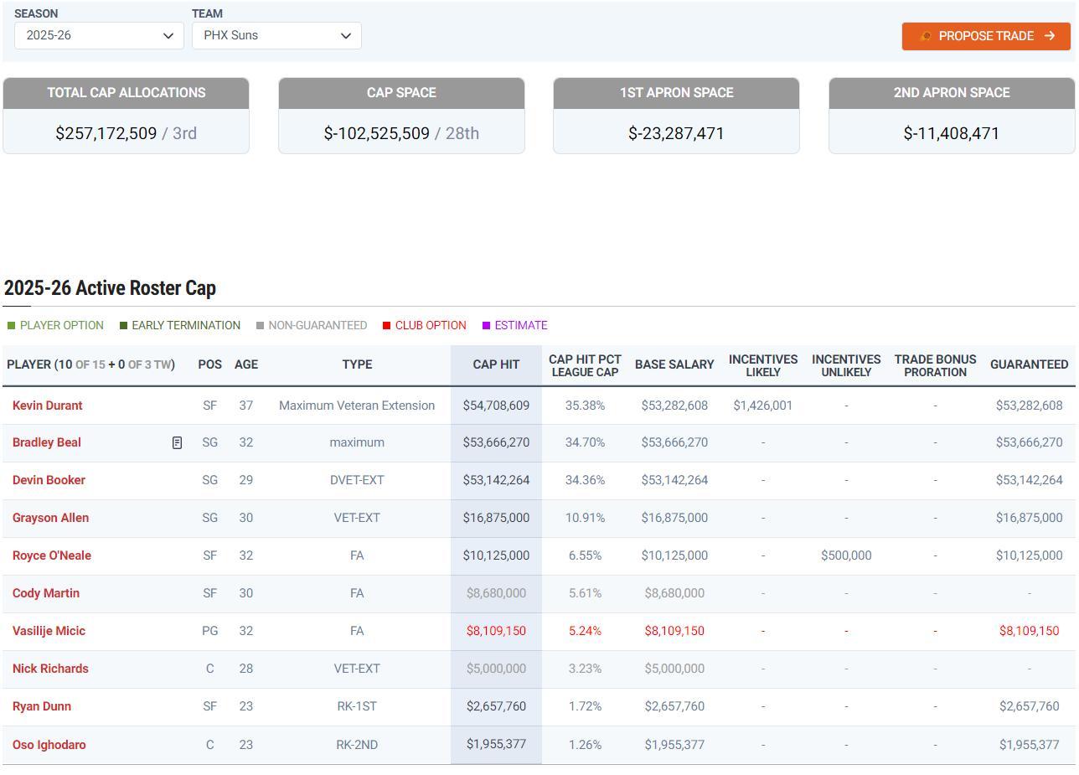Click the Guaranteed column header
1079x775 pixels.
point(1029,364)
